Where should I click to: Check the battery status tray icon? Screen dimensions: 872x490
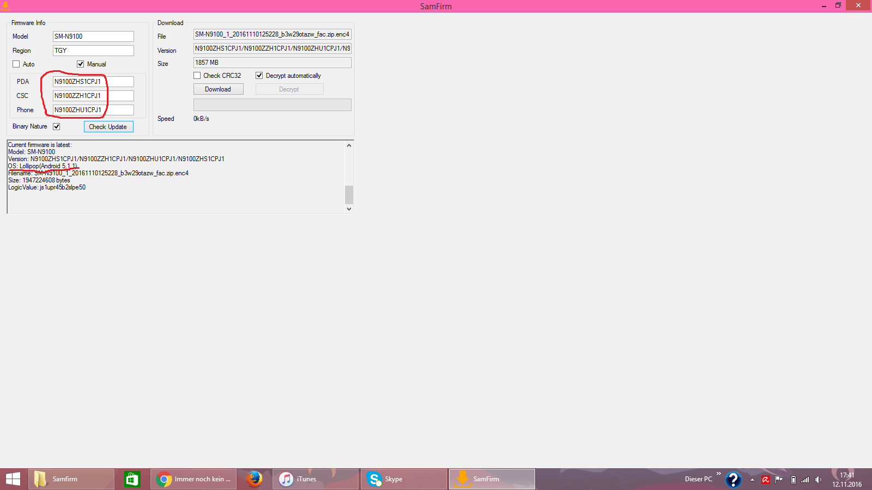pyautogui.click(x=794, y=480)
